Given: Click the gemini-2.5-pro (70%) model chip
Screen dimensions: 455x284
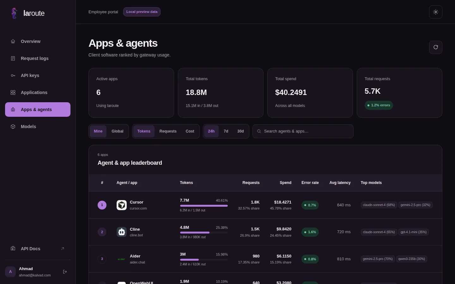Looking at the screenshot, I should point(378,259).
